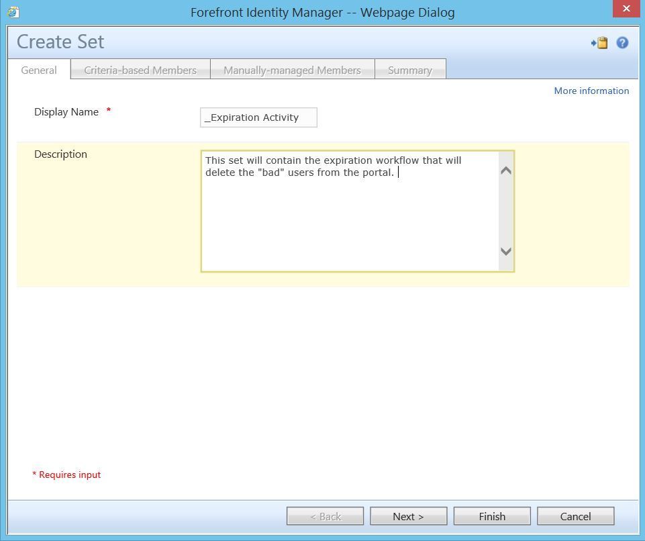This screenshot has width=645, height=541.
Task: Click the Description scrollbar up arrow
Action: [x=506, y=170]
